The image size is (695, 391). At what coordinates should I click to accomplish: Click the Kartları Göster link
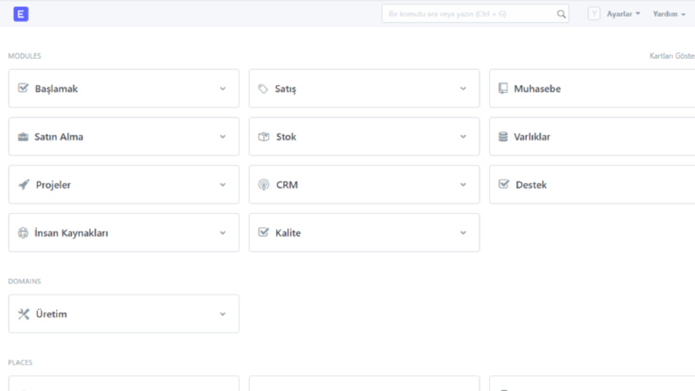click(x=672, y=56)
